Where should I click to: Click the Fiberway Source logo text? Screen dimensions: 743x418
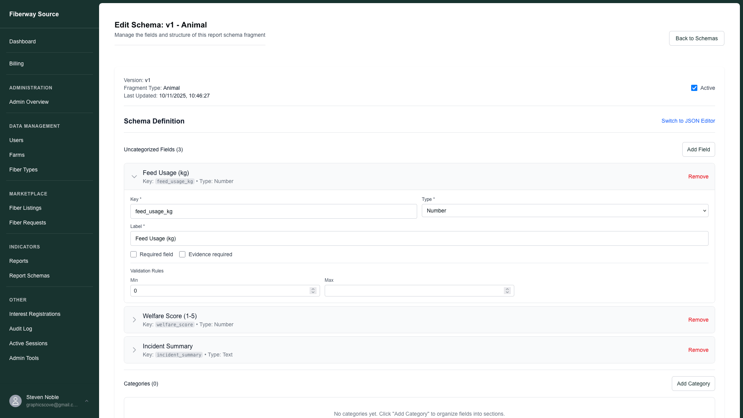34,14
